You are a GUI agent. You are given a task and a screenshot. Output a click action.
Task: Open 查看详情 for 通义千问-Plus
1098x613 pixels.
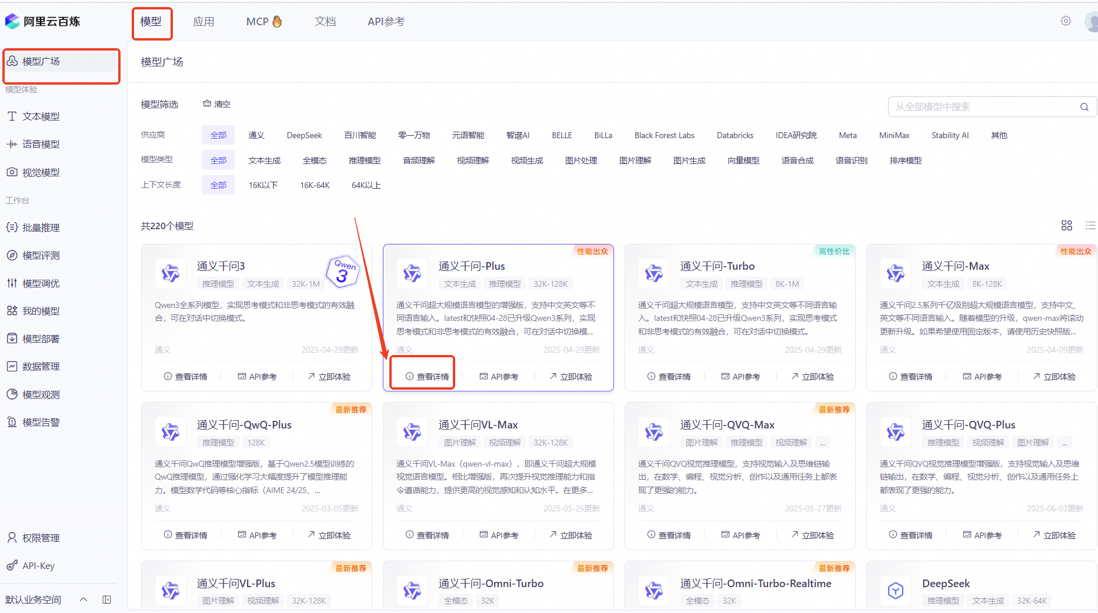click(427, 377)
